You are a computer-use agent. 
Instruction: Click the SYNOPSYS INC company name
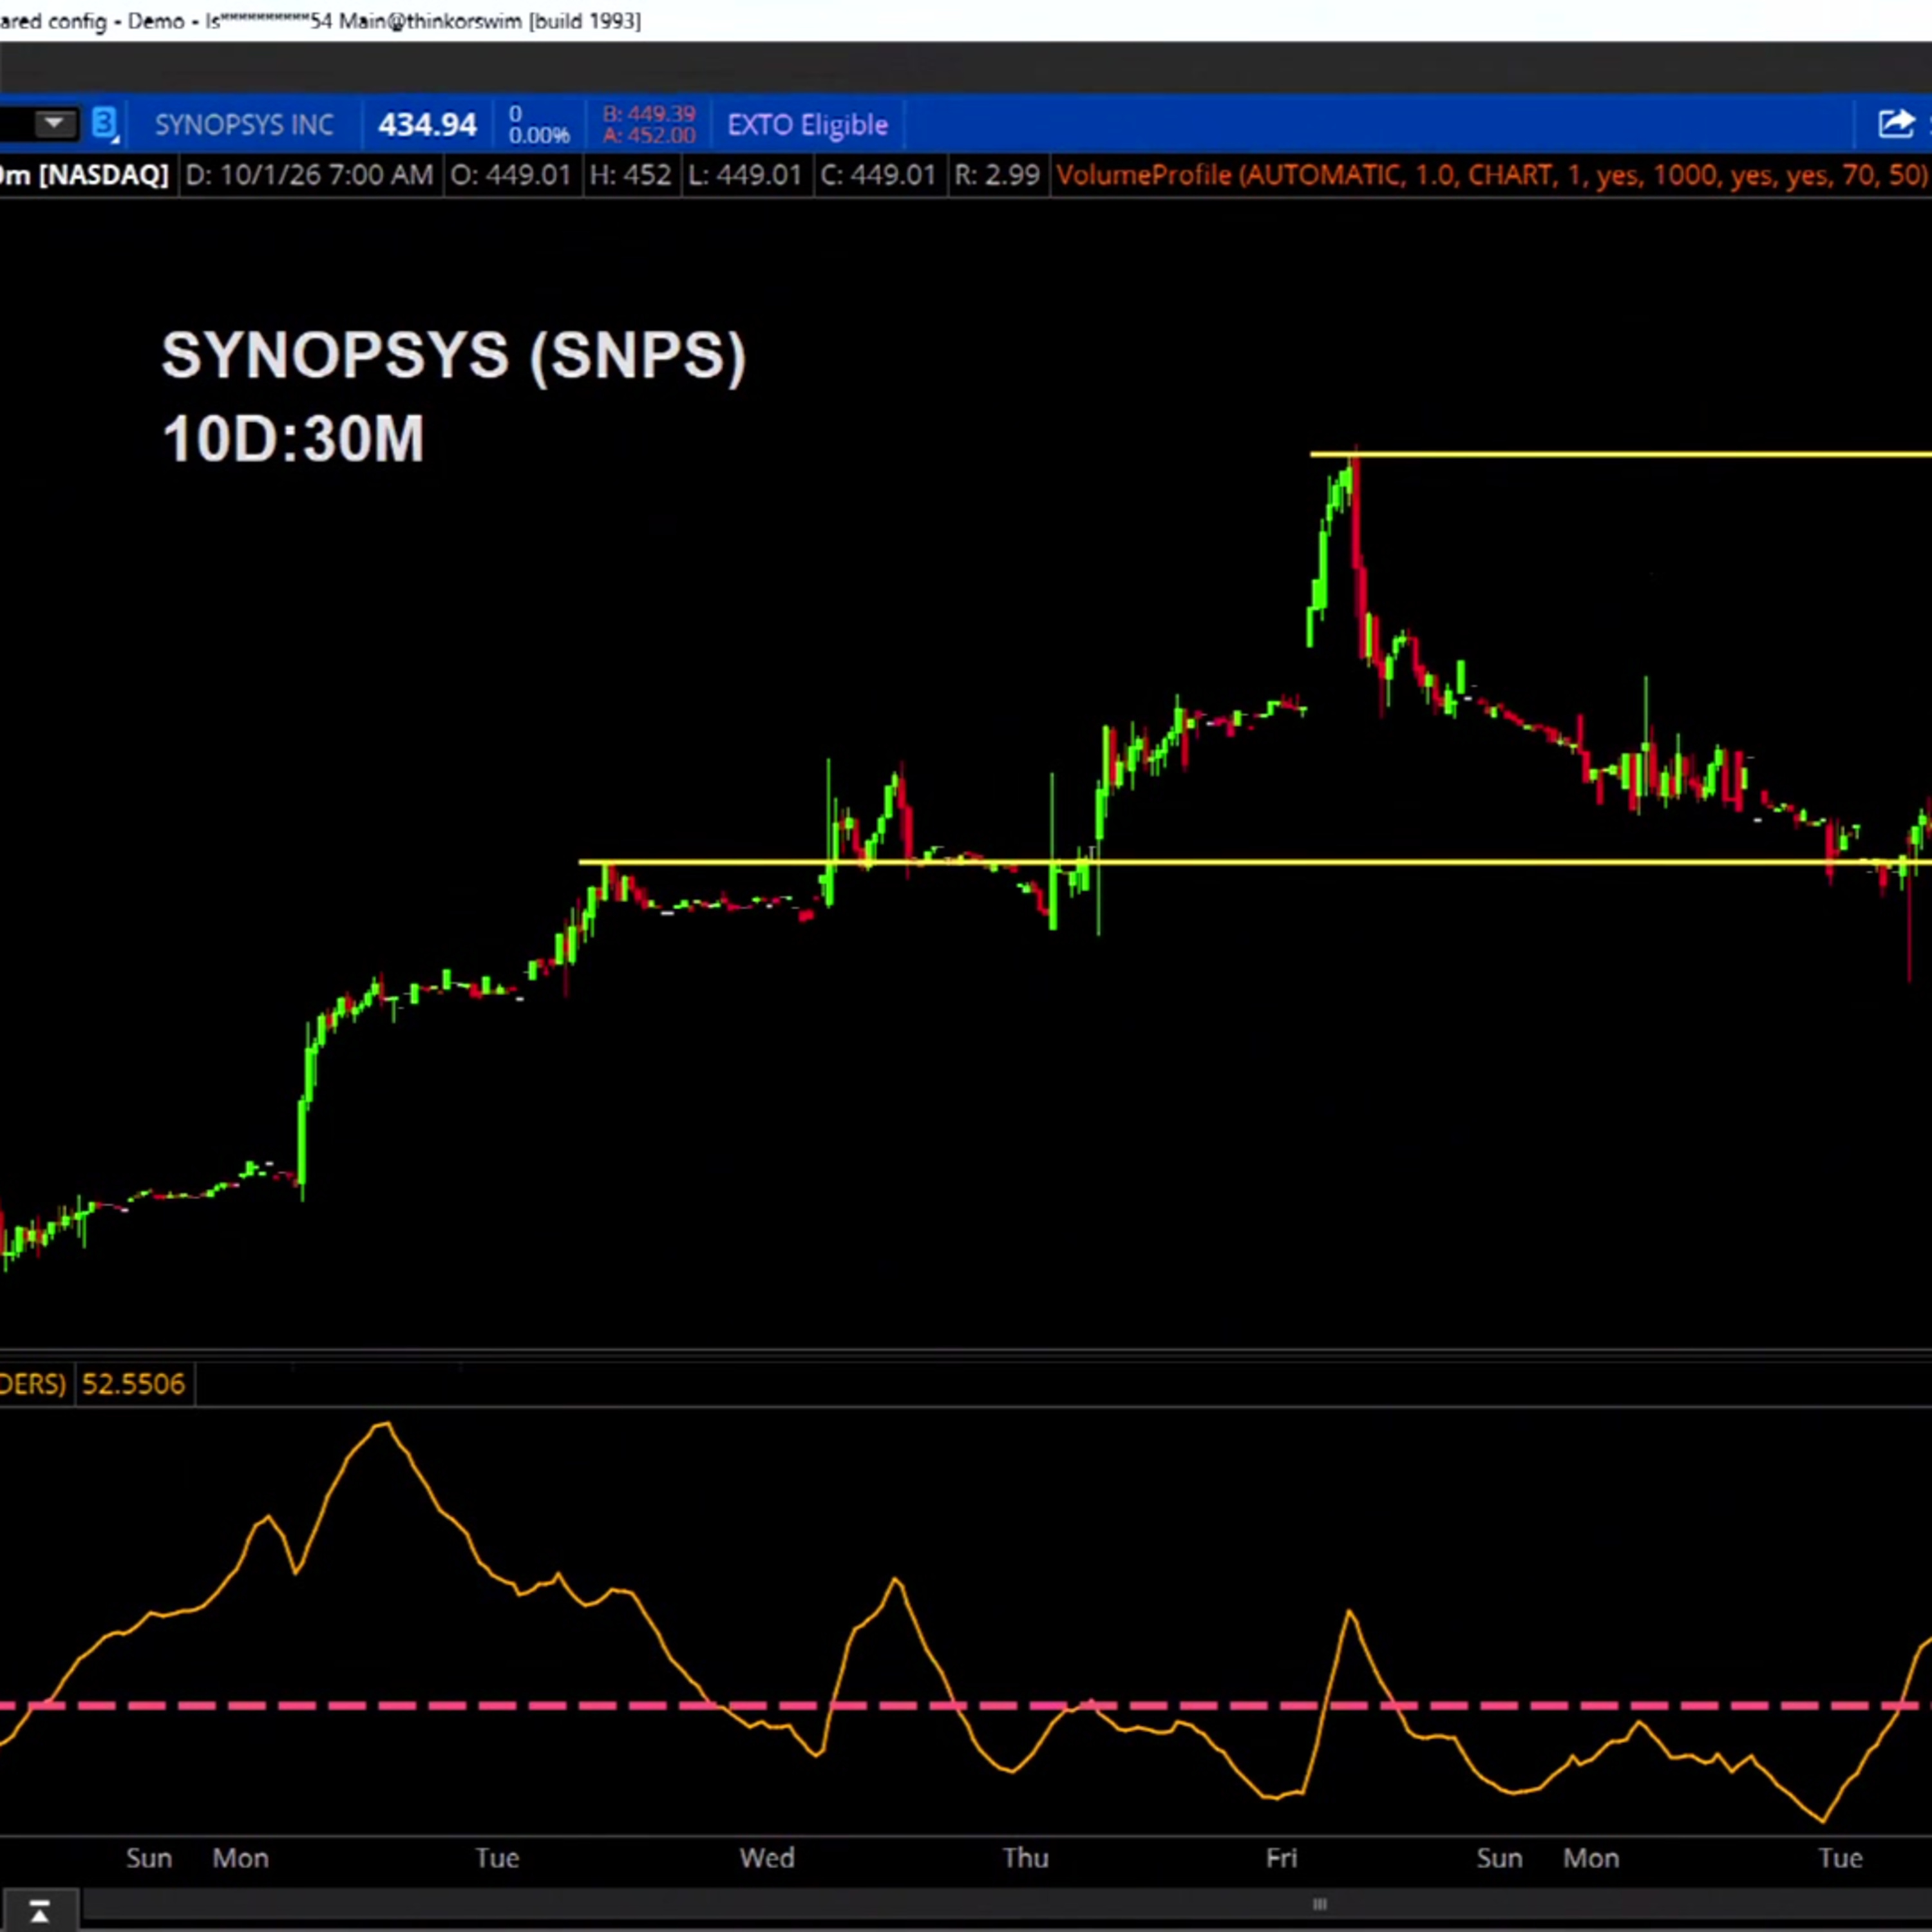(x=244, y=125)
